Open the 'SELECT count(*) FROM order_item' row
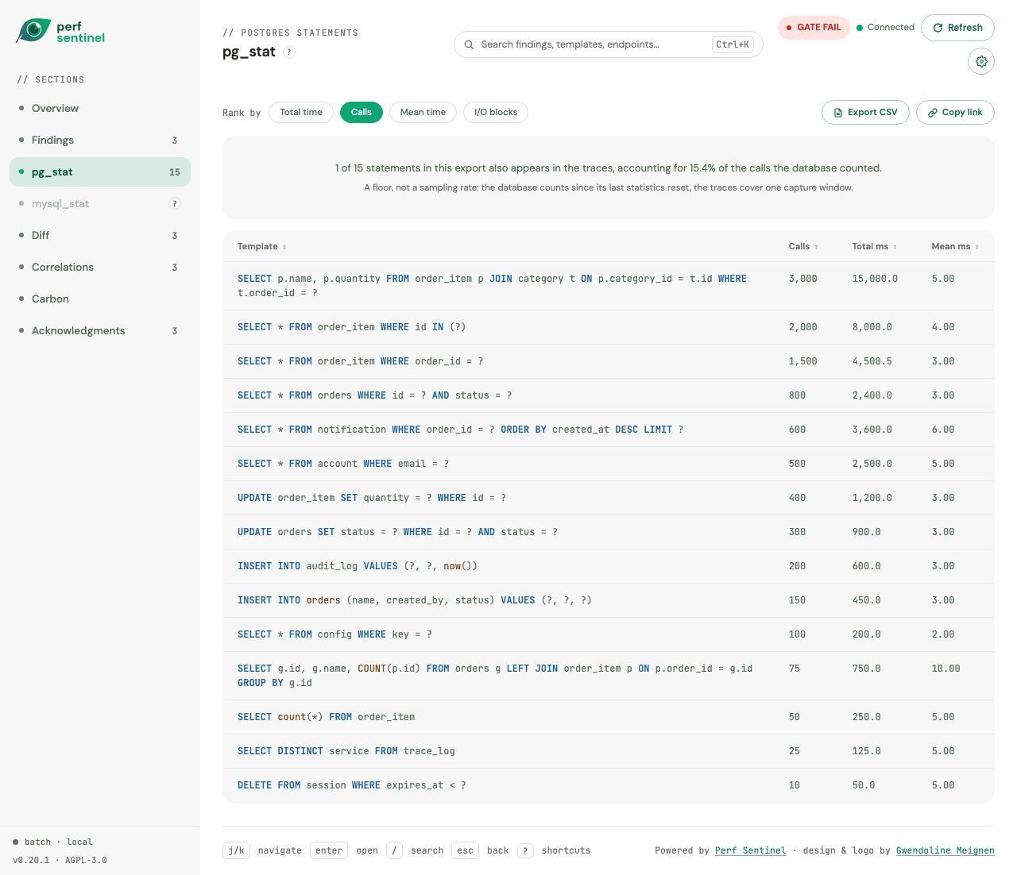Viewport: 1017px width, 875px height. click(x=609, y=717)
